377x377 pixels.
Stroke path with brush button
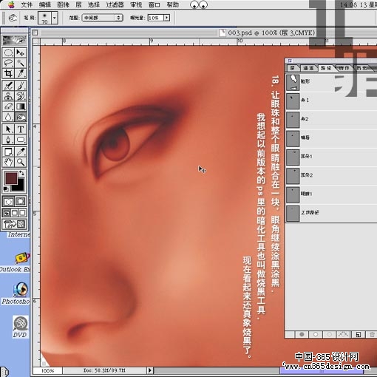point(316,334)
